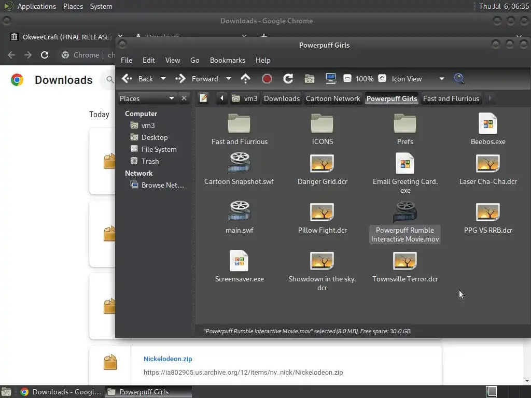
Task: Click Fast and Flurrious path bar button
Action: [451, 98]
